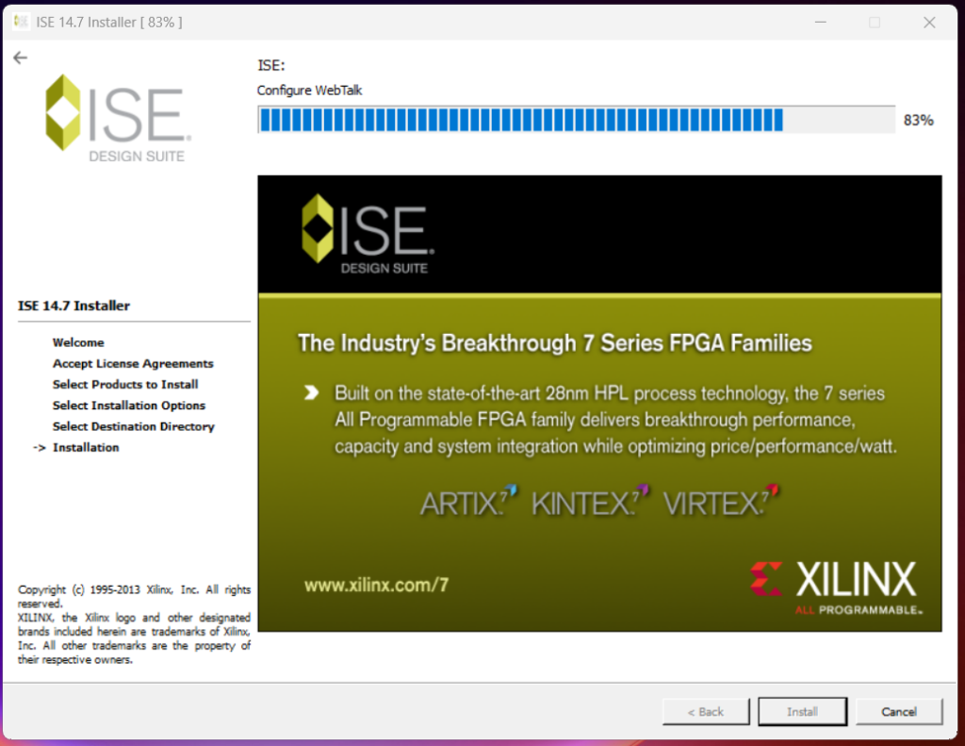Click the Xilinx All Programmable logo
This screenshot has height=746, width=965.
(x=837, y=587)
